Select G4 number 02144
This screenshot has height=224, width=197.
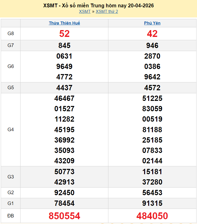point(152,161)
